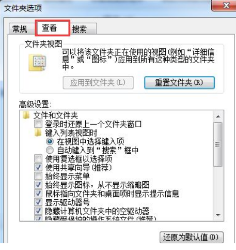The height and width of the screenshot is (250, 236).
Task: Select 在视图中选择键入项 radio button
Action: (x=50, y=141)
